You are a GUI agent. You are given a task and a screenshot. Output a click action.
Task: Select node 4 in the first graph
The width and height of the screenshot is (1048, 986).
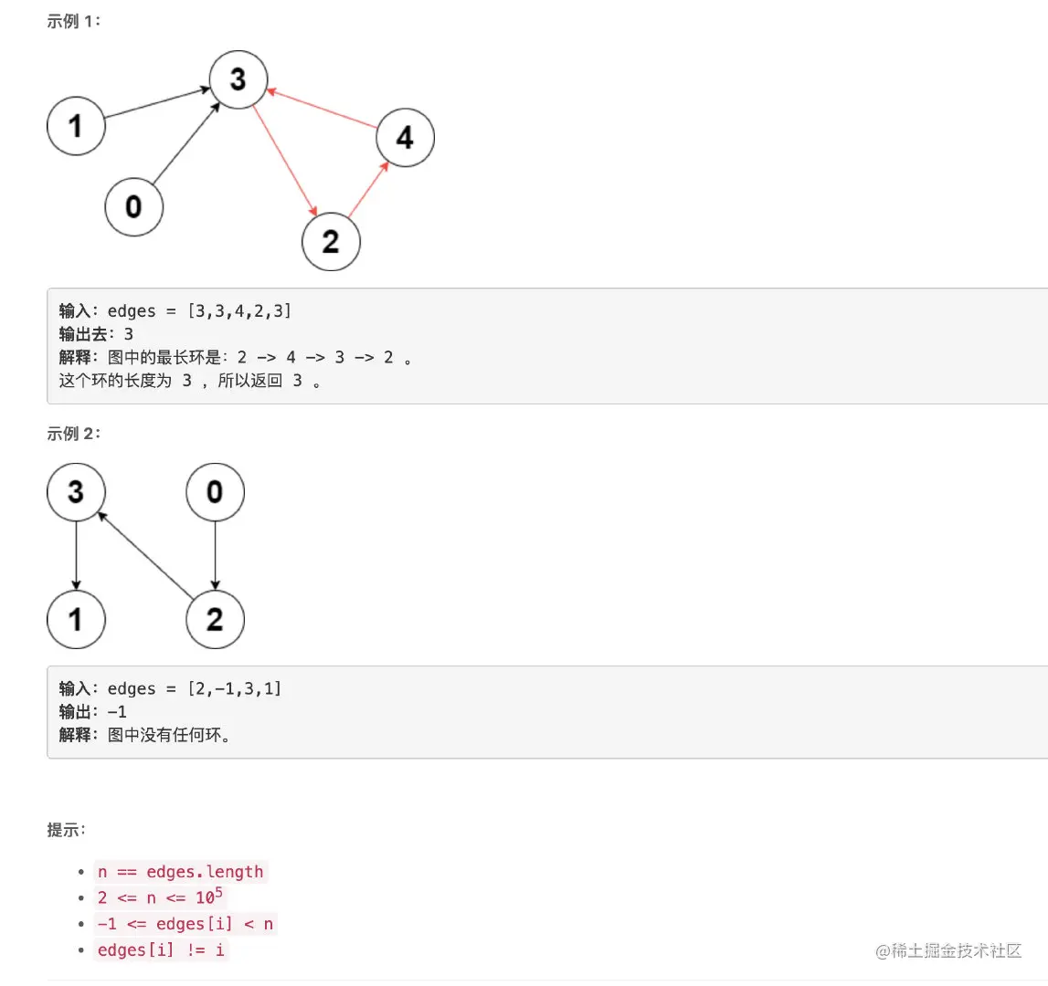click(x=405, y=138)
